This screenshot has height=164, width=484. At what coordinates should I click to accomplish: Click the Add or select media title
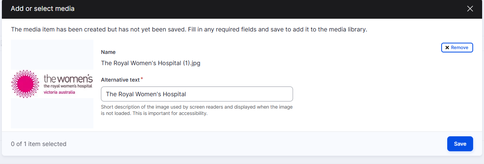pos(43,9)
